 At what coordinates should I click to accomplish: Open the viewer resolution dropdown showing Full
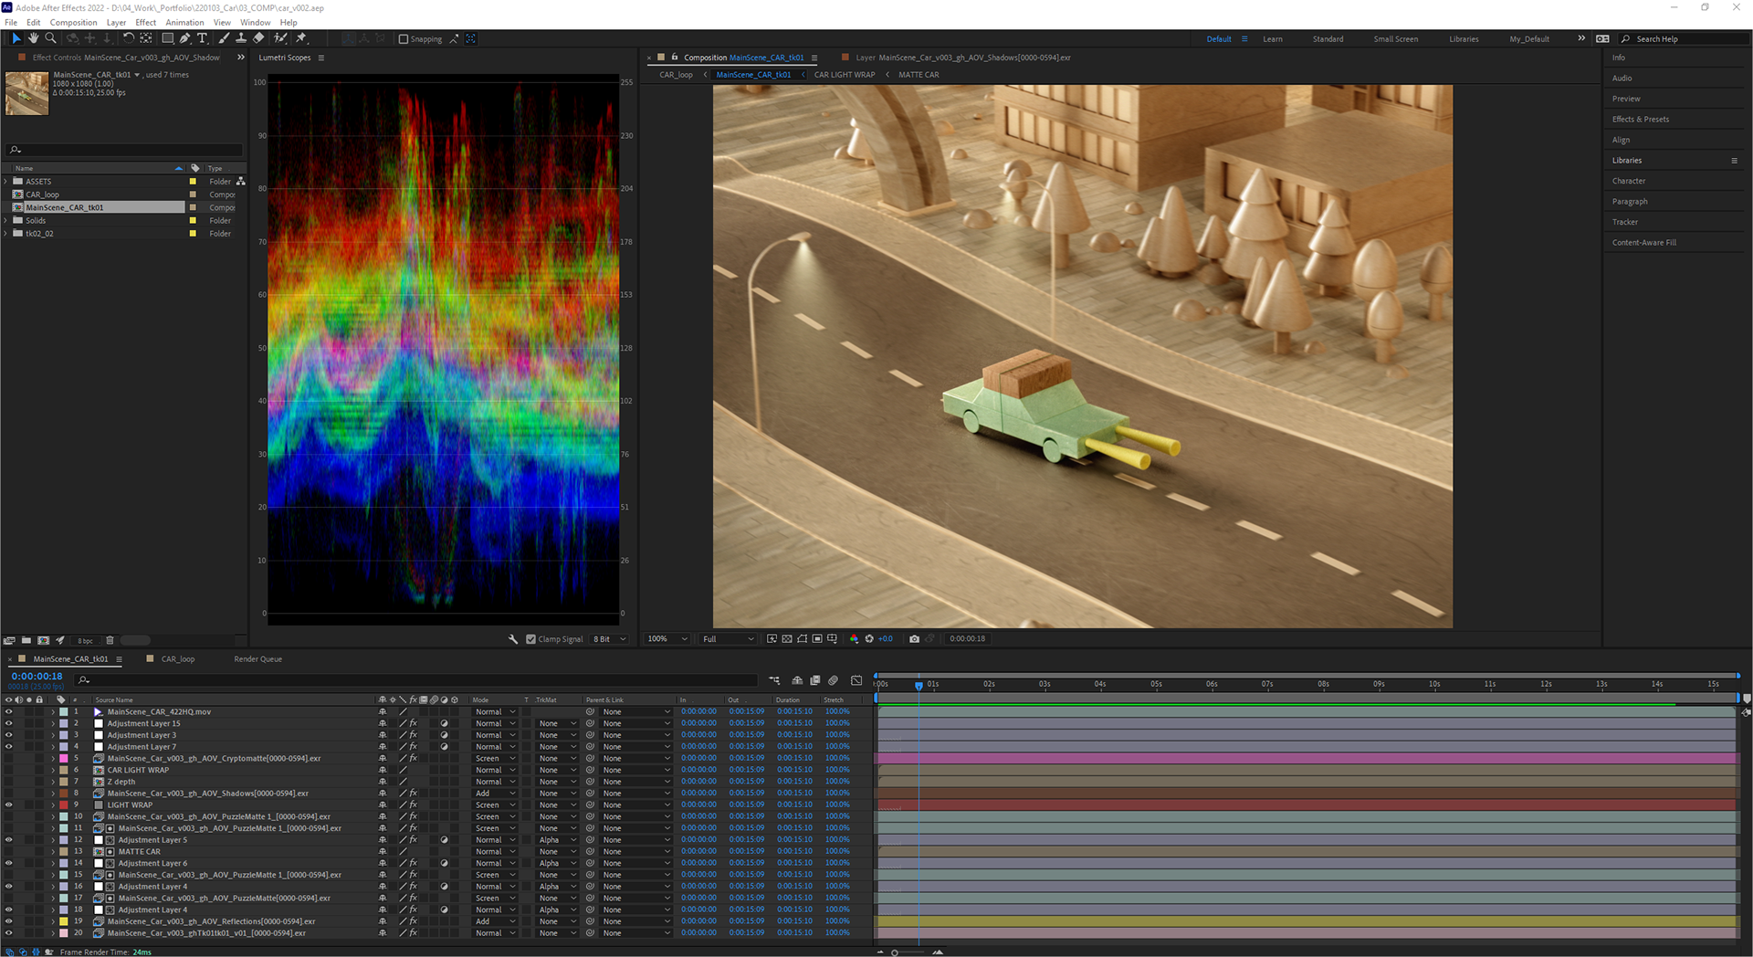pos(728,639)
